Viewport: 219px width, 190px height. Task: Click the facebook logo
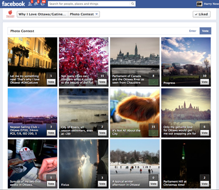click(x=13, y=4)
